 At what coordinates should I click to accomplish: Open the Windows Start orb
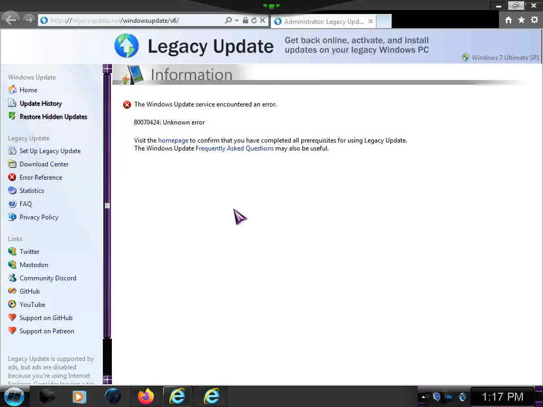(x=14, y=396)
